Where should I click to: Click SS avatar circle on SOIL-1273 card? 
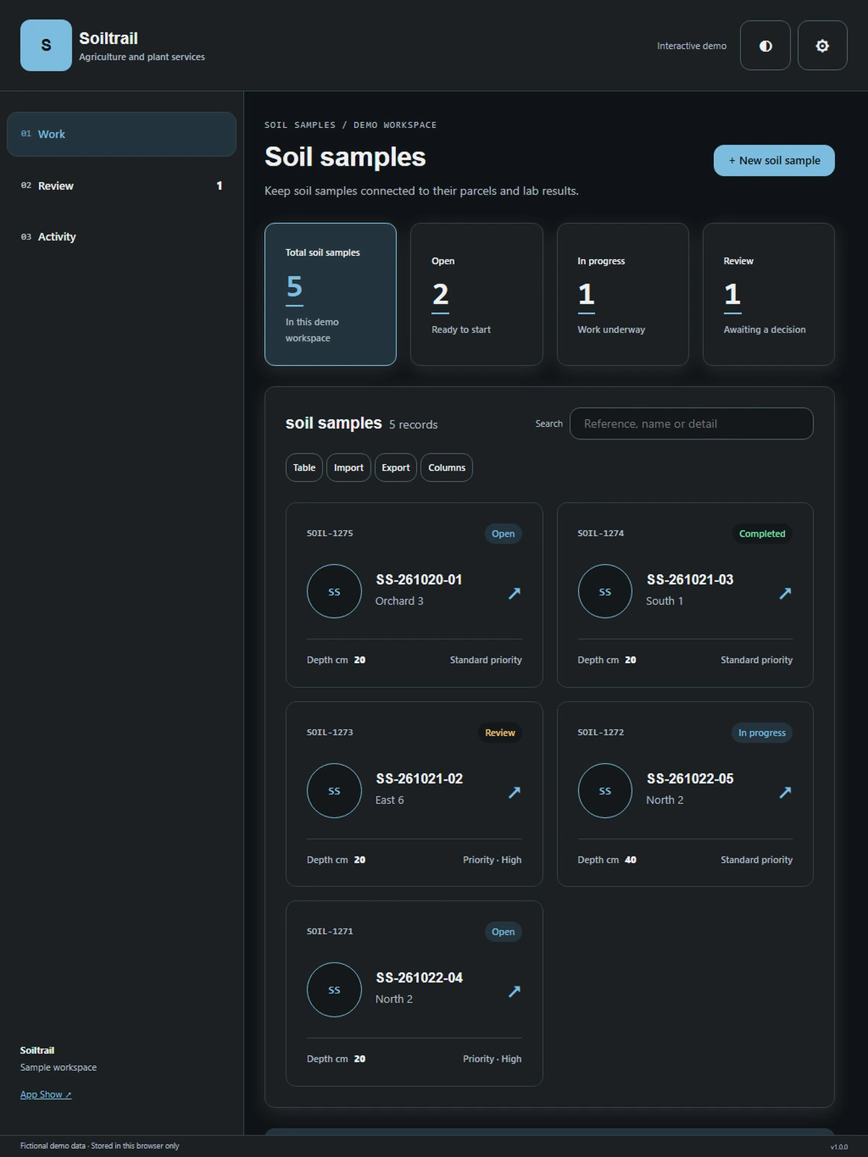point(334,791)
